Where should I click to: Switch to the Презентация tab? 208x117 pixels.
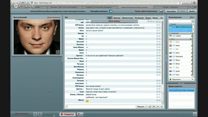pyautogui.click(x=127, y=18)
